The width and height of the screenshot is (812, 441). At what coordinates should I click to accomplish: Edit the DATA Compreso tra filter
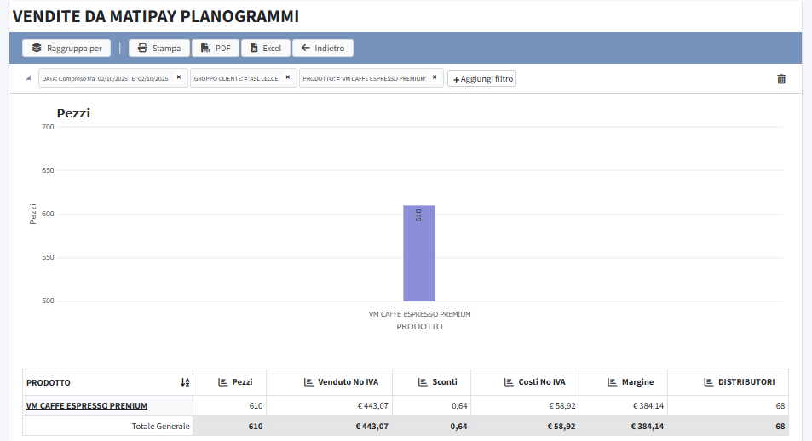(107, 78)
